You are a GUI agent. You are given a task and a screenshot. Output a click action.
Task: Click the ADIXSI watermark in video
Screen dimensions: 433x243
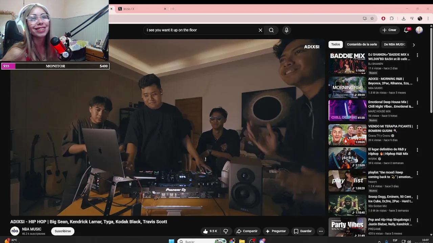pyautogui.click(x=312, y=47)
